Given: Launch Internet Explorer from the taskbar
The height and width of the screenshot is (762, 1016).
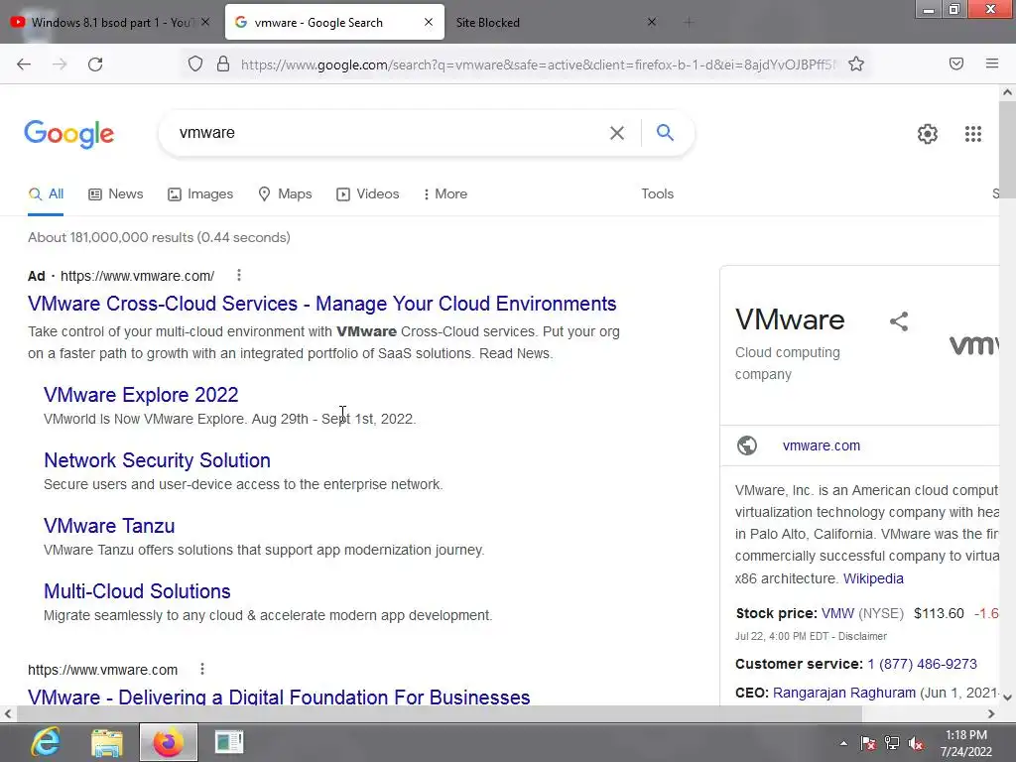Looking at the screenshot, I should coord(46,742).
